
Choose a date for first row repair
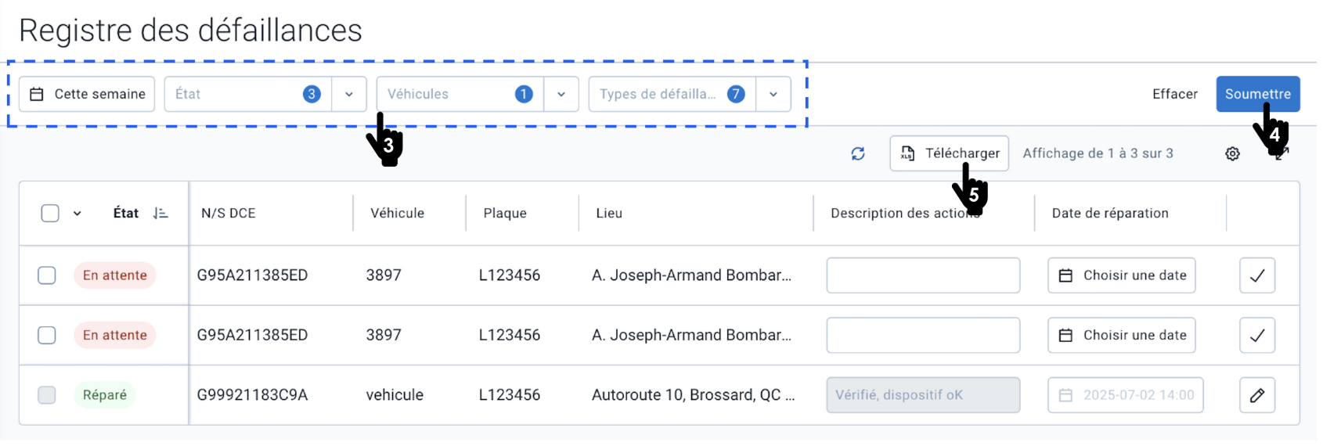[1122, 275]
